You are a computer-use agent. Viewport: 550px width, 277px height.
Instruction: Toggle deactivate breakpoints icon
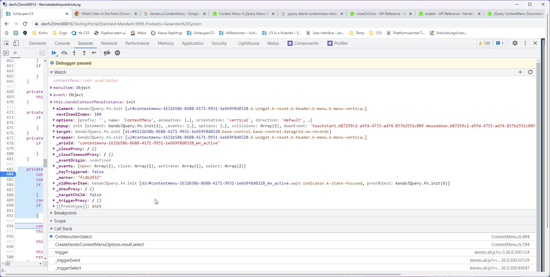[107, 53]
